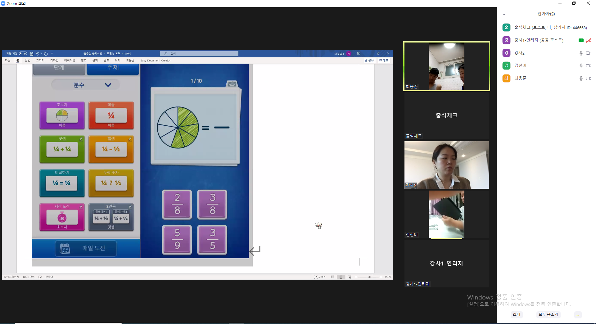The image size is (596, 324).
Task: Click the calendar 매일 도전 button
Action: pos(86,248)
